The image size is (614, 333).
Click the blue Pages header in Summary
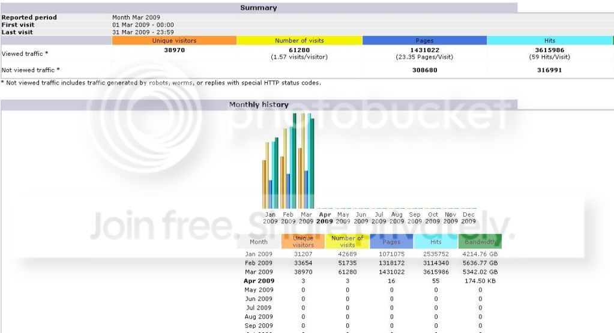(424, 40)
